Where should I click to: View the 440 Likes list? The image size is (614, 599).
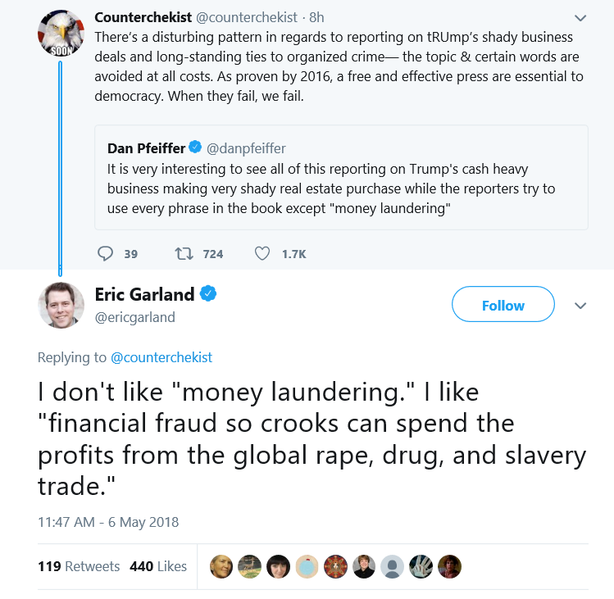[x=158, y=566]
